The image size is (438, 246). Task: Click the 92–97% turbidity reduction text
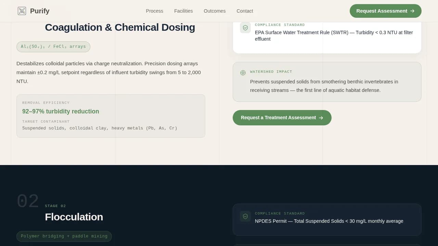(61, 111)
